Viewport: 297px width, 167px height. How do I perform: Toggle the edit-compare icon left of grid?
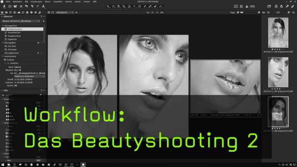click(236, 6)
